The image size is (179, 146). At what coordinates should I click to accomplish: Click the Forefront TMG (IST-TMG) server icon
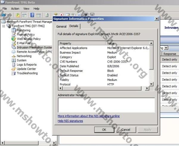point(9,26)
